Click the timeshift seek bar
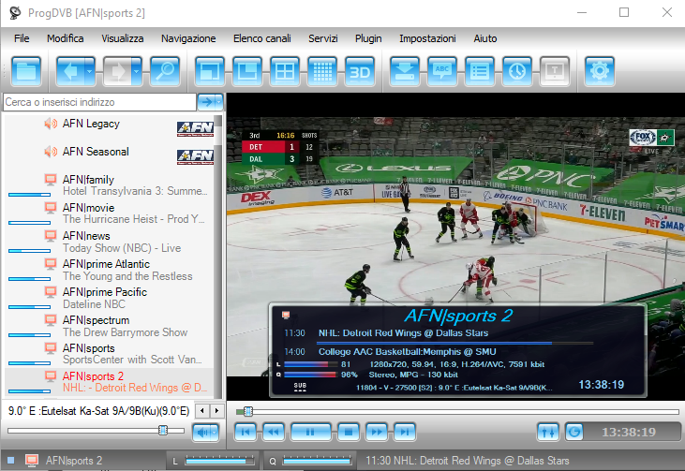The height and width of the screenshot is (471, 685). click(457, 411)
